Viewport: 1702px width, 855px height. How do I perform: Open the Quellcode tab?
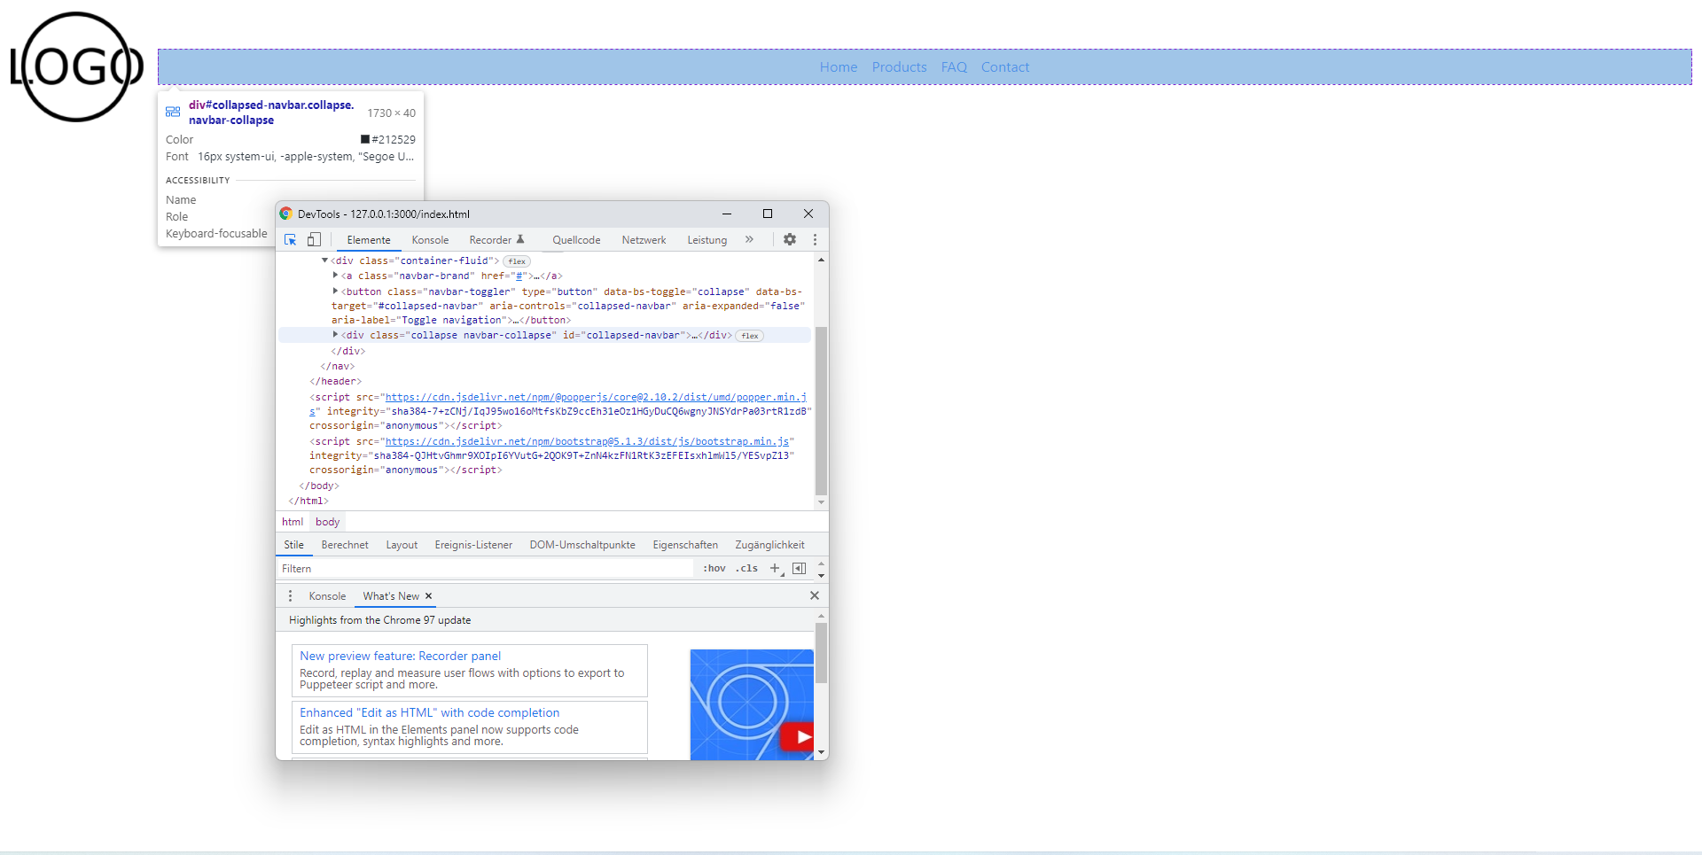[x=576, y=240]
